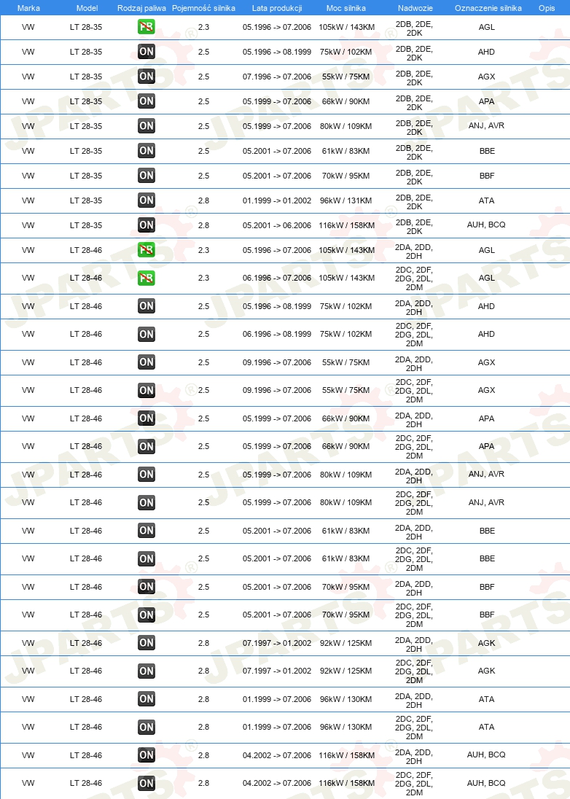Select ON icon in LT 28-46 AGK row with 2DA bodies
Image resolution: width=570 pixels, height=799 pixels.
tap(147, 643)
